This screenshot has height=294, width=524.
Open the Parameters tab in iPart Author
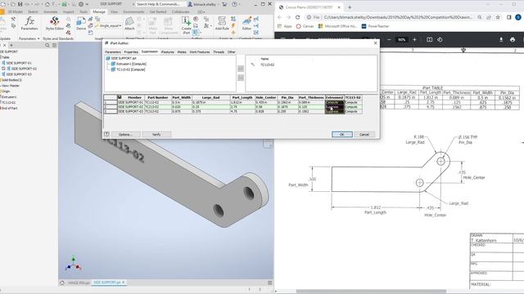[x=113, y=52]
